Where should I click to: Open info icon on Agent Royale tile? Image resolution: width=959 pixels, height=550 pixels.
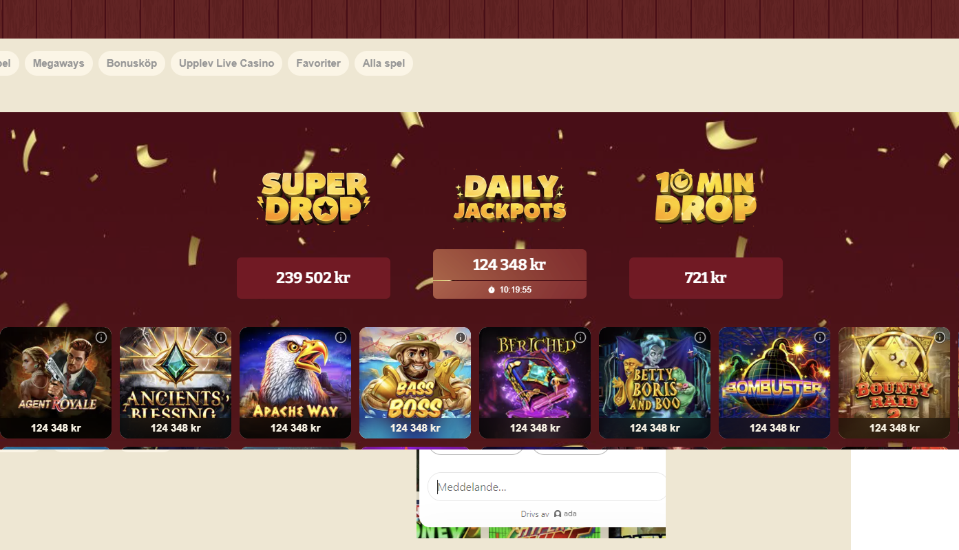[101, 337]
